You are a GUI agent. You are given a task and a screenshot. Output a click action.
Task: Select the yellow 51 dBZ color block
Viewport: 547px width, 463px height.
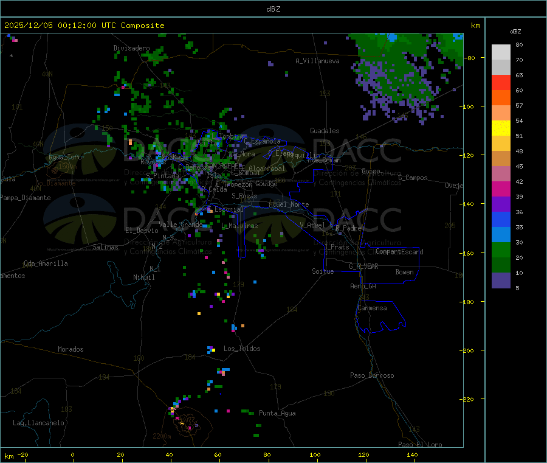(501, 128)
